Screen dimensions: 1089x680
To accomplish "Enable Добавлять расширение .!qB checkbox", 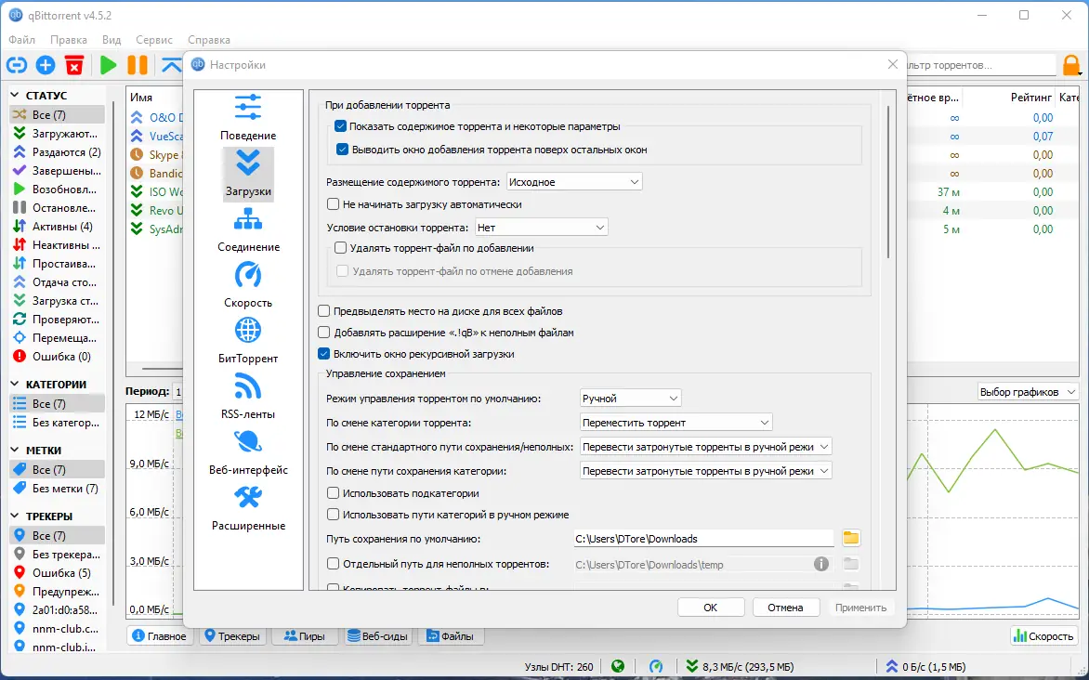I will [x=324, y=333].
